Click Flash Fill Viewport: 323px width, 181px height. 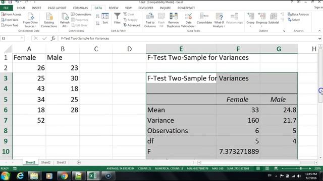tap(161, 20)
